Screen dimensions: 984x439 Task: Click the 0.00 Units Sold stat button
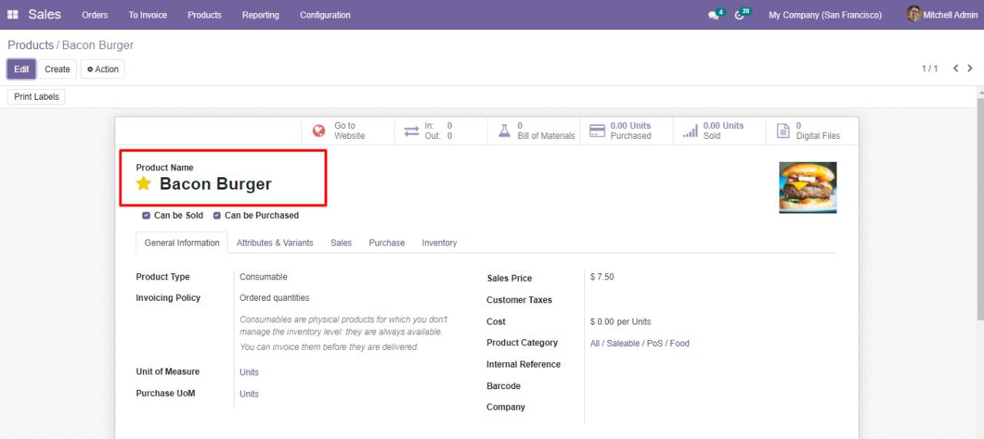click(x=719, y=131)
